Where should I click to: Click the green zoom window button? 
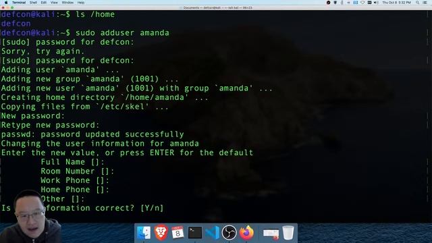pos(12,7)
